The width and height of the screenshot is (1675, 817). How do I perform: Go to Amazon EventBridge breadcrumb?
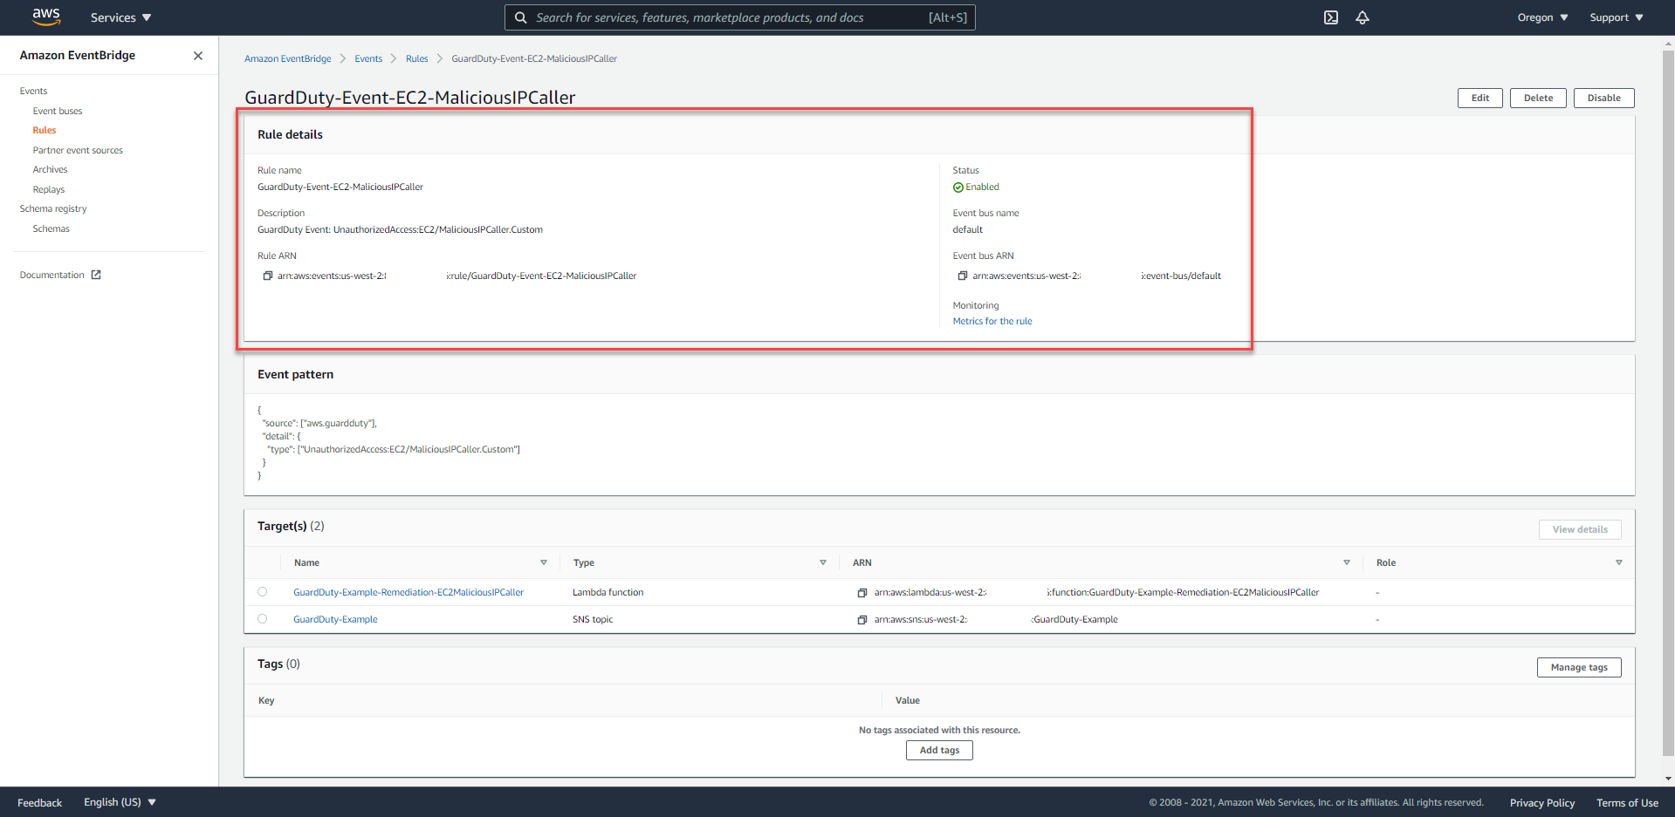pyautogui.click(x=288, y=59)
